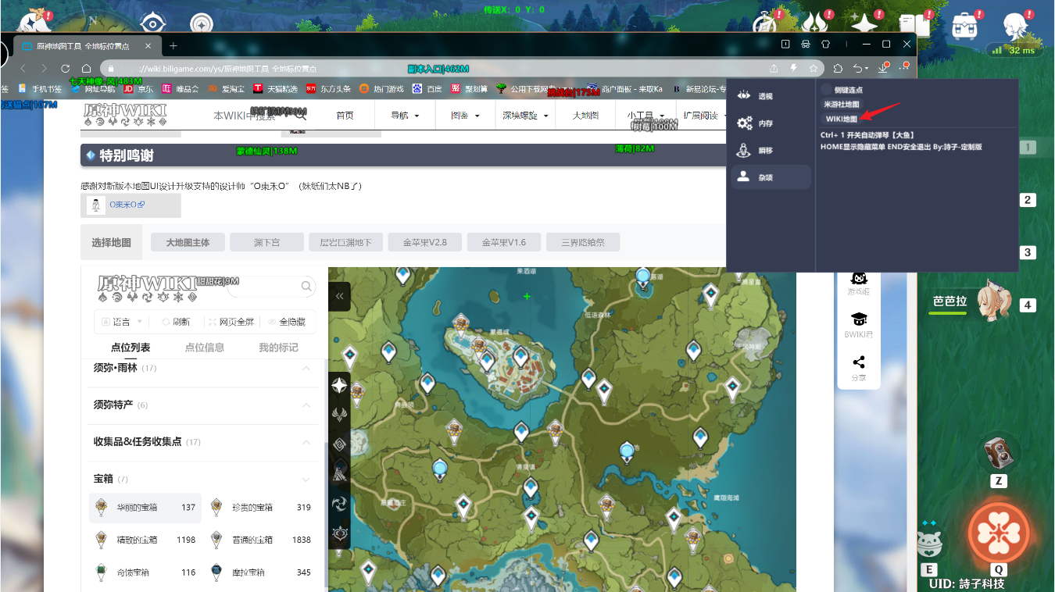
Task: Click the map search magnifier icon
Action: pyautogui.click(x=306, y=287)
